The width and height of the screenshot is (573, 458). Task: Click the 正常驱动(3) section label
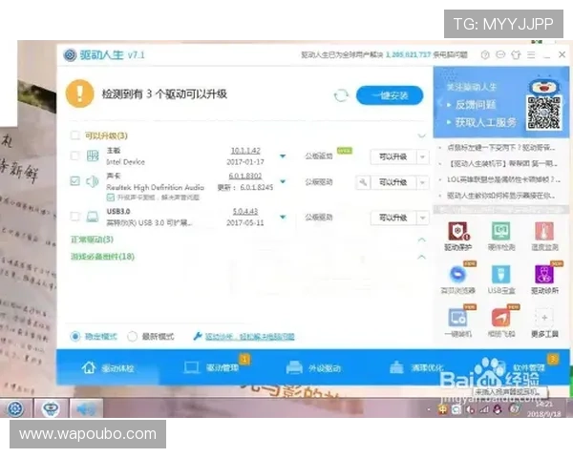click(x=92, y=239)
